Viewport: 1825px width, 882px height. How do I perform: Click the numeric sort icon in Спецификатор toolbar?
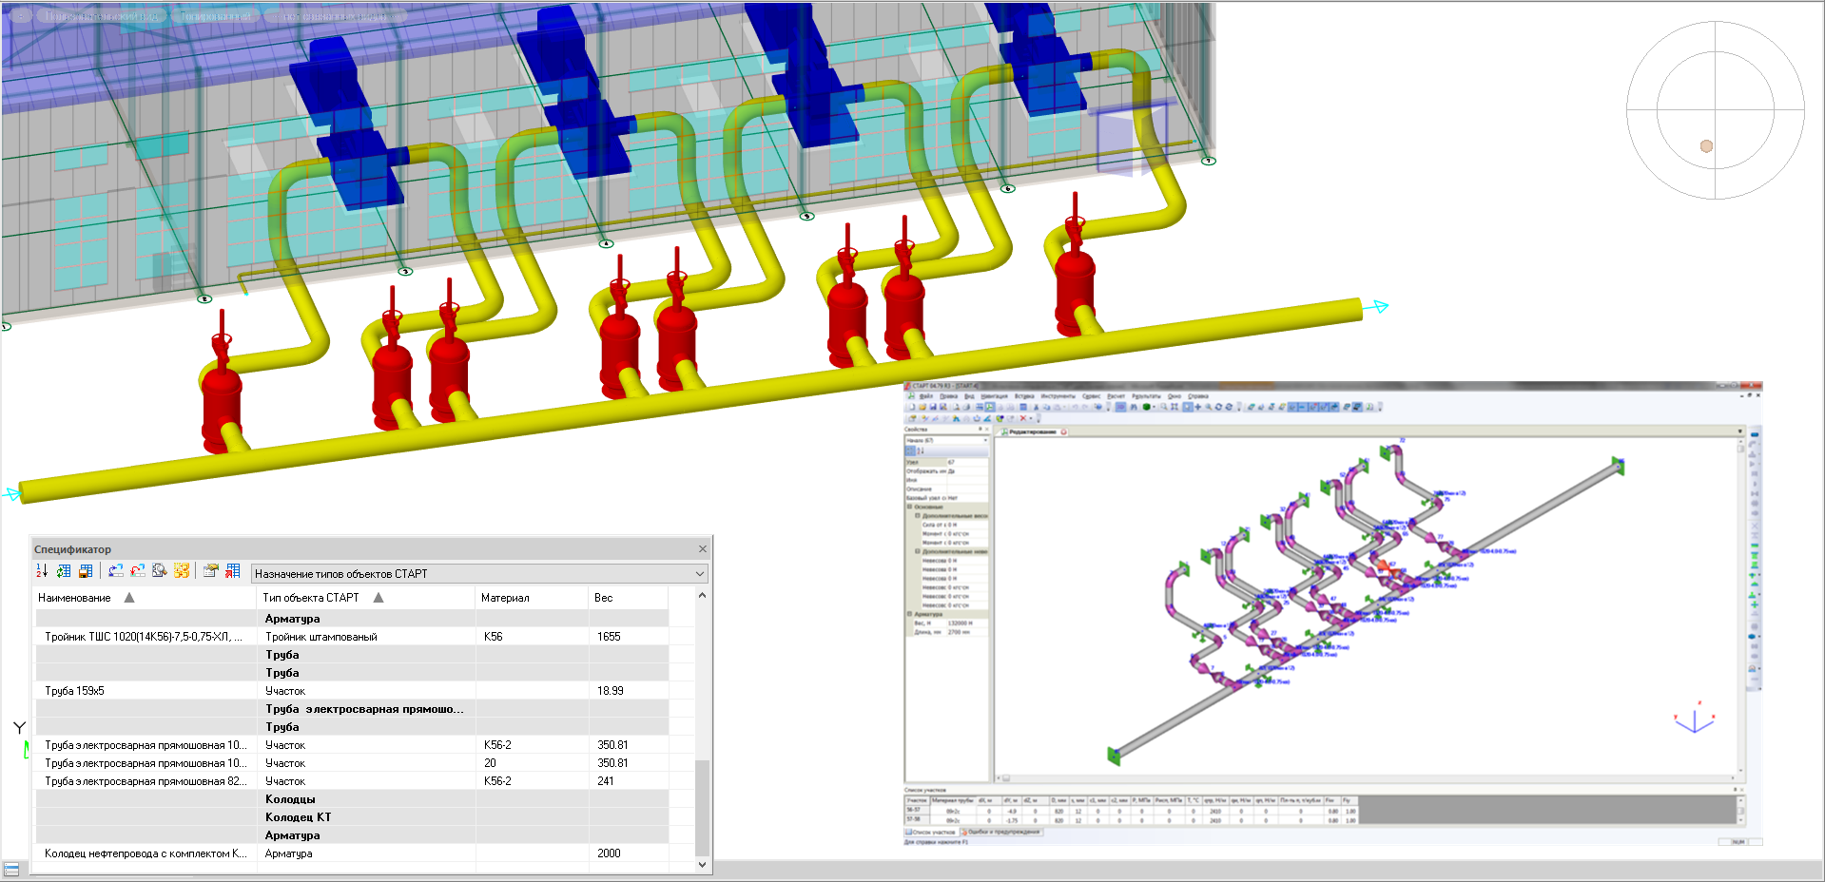click(x=41, y=571)
